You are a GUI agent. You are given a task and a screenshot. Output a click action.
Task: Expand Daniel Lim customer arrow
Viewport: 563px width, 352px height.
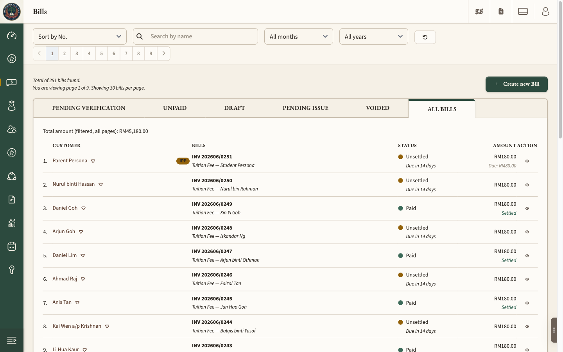point(82,255)
